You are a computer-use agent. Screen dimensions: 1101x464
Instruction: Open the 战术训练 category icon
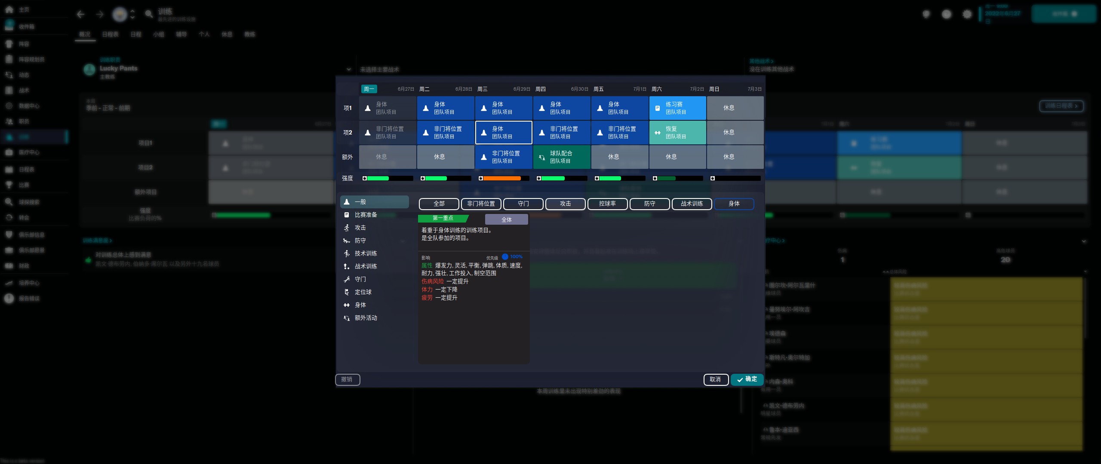click(x=347, y=266)
